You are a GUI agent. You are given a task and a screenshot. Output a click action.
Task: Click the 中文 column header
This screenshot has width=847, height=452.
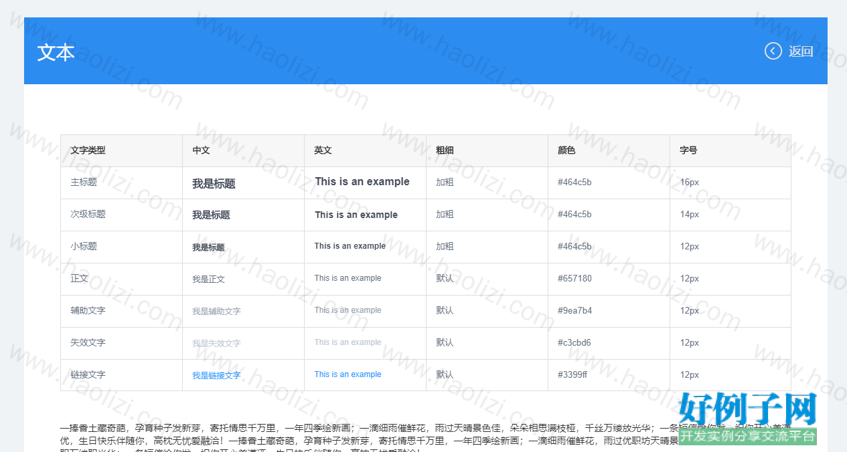pos(201,150)
